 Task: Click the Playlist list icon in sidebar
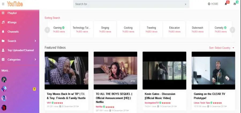point(3,13)
